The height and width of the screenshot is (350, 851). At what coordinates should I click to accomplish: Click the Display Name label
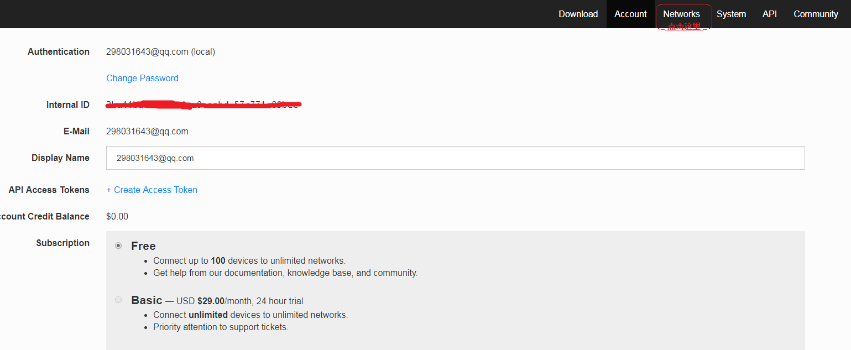point(60,158)
